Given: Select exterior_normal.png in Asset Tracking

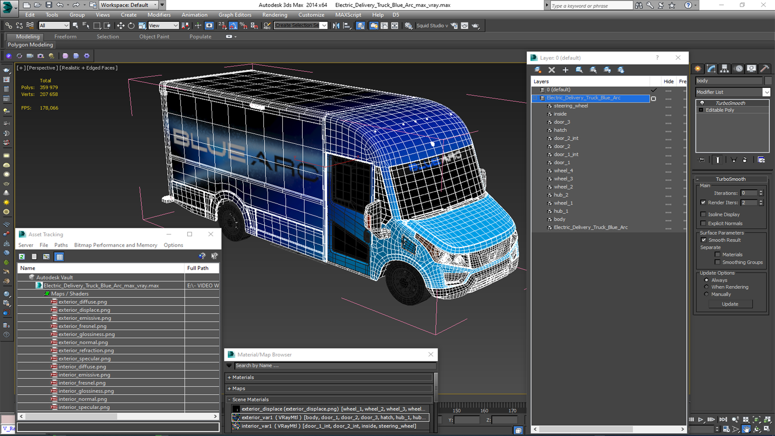Looking at the screenshot, I should coord(83,342).
